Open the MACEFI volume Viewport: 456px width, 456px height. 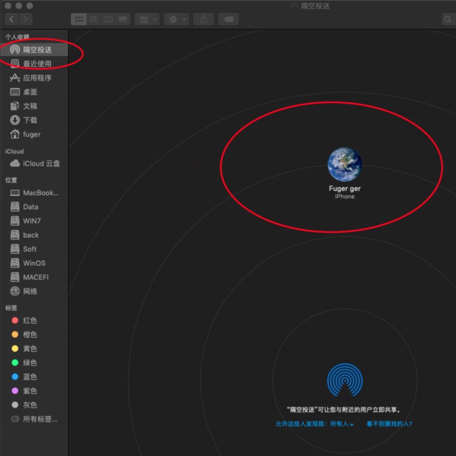coord(34,277)
